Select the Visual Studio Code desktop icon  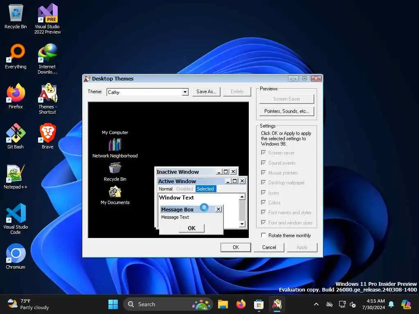coord(16,219)
